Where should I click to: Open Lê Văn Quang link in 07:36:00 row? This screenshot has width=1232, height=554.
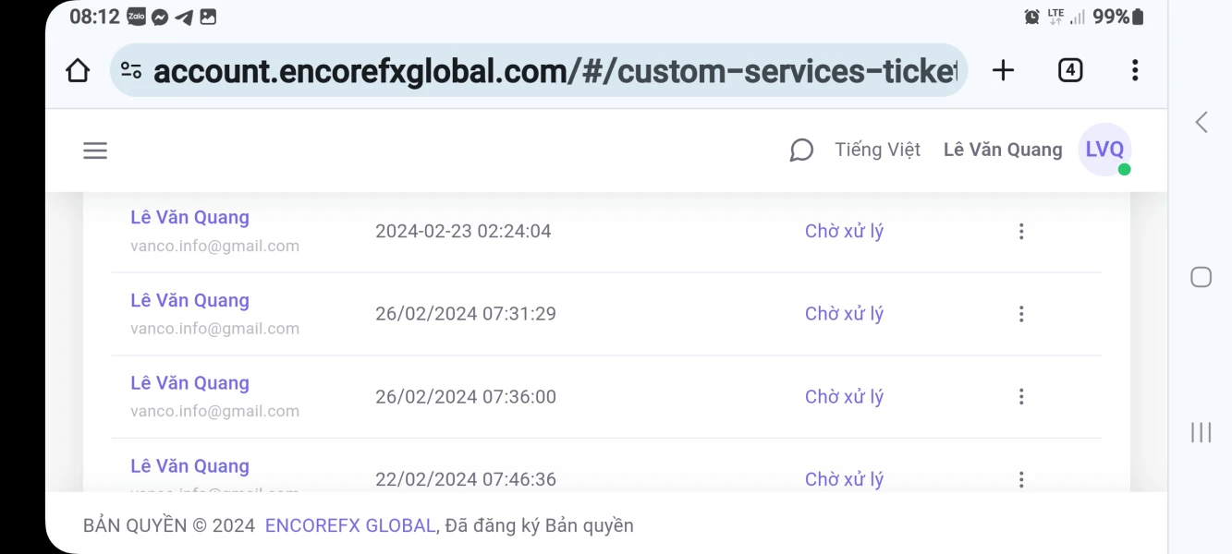pos(189,383)
